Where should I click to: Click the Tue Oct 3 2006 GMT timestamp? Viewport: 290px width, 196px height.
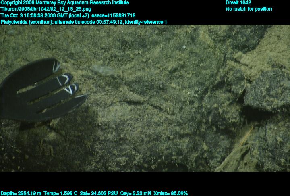pyautogui.click(x=46, y=15)
